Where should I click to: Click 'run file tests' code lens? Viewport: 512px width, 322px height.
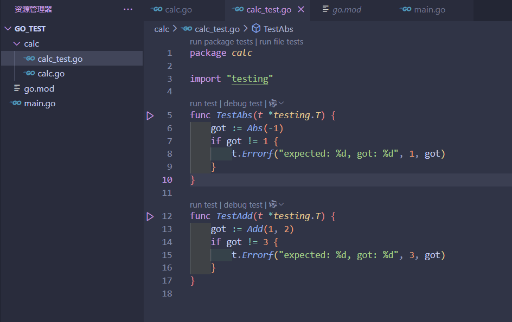tap(281, 42)
